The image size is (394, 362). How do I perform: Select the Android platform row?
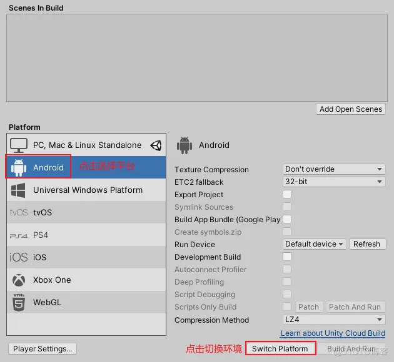tap(86, 167)
